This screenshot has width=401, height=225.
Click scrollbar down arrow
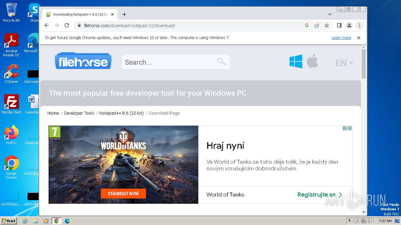click(364, 212)
